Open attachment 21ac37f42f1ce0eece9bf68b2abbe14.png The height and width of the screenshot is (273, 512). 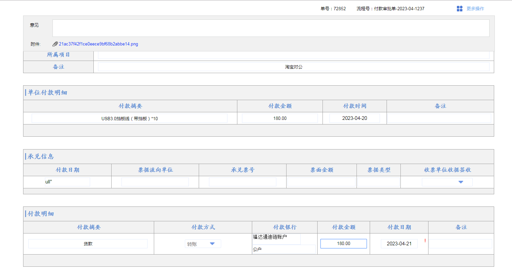tap(98, 44)
